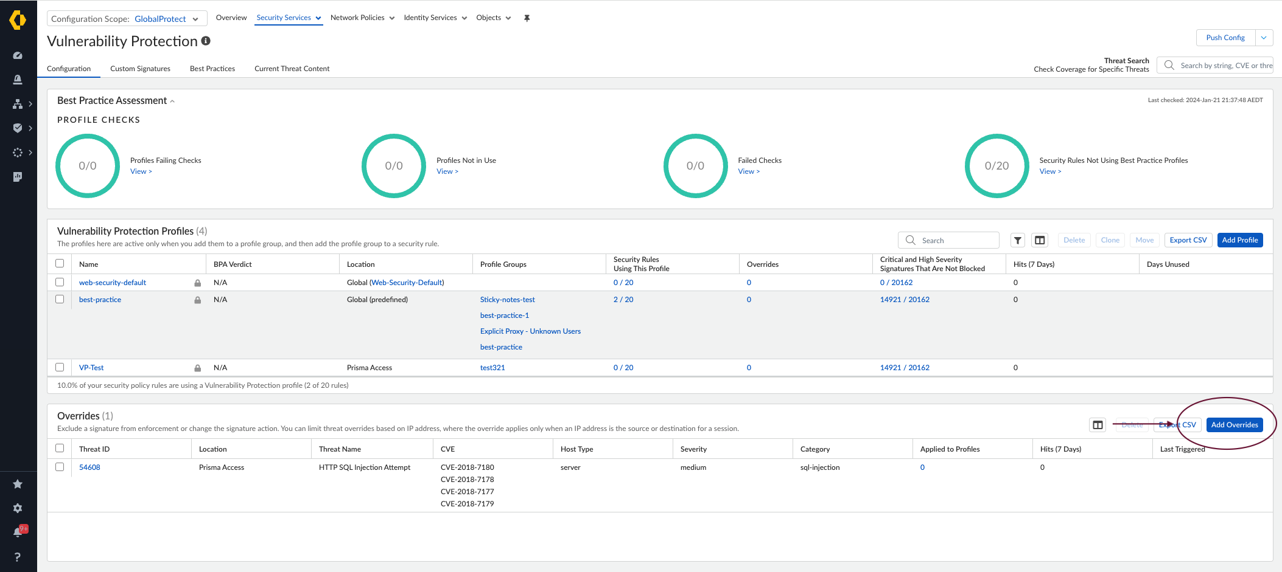Click the star favorites icon in sidebar

tap(18, 484)
